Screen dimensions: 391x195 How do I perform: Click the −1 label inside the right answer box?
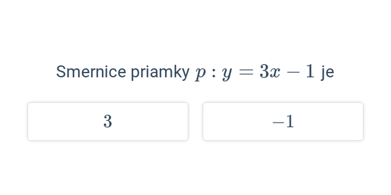coord(283,122)
